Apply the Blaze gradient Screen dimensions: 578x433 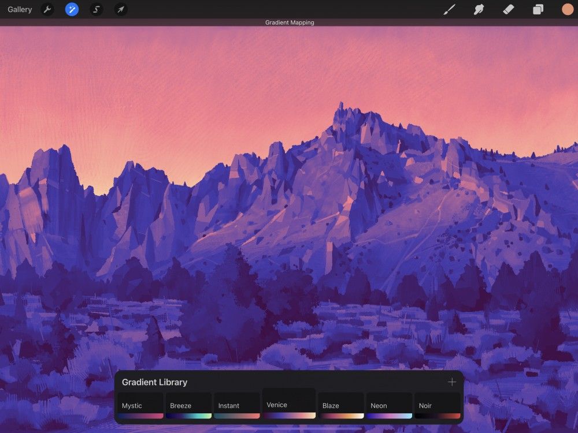coord(341,404)
